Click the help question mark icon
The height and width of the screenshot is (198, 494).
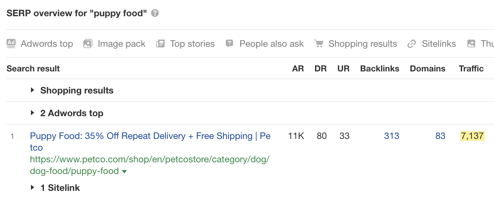click(155, 13)
